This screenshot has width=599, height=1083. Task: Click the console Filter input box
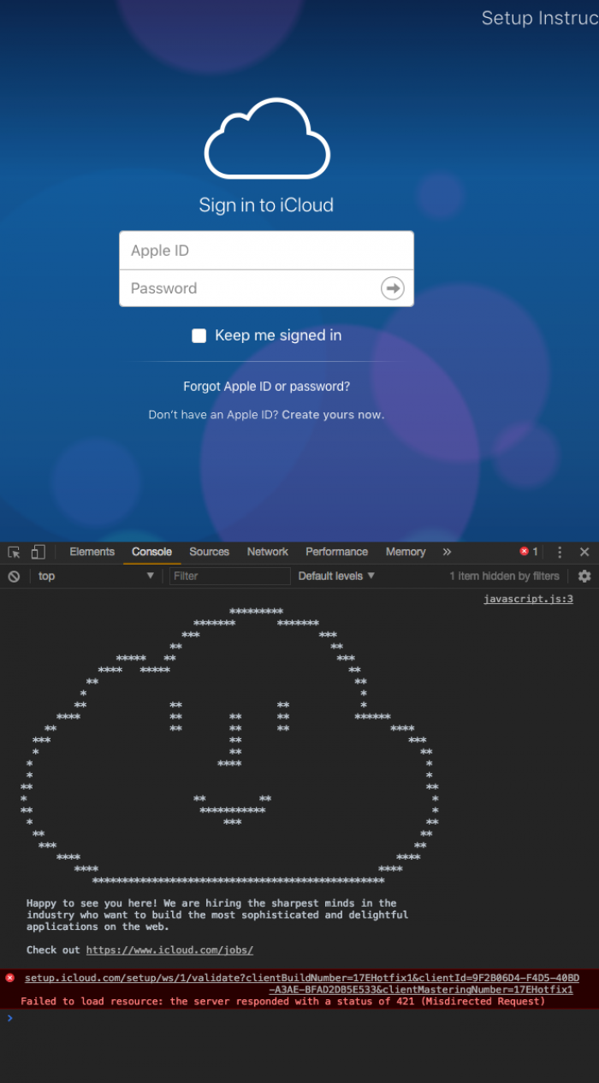coord(229,577)
